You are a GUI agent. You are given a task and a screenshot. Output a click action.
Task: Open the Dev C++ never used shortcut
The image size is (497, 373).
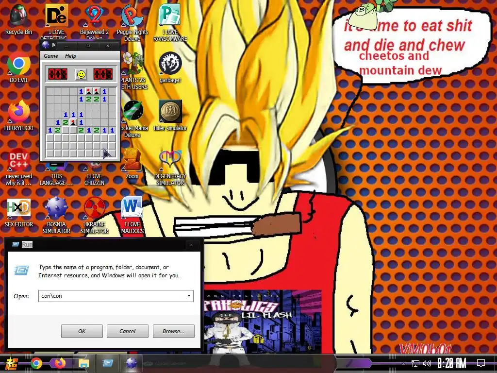tap(19, 167)
